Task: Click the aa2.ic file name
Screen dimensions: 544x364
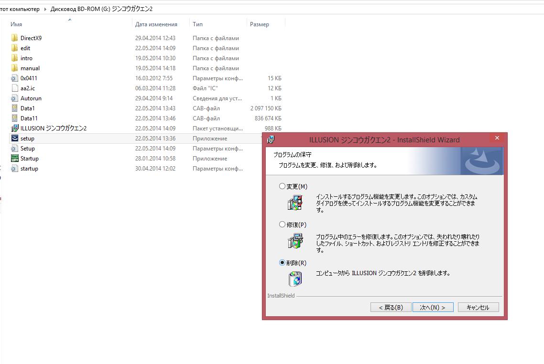Action: pyautogui.click(x=27, y=88)
